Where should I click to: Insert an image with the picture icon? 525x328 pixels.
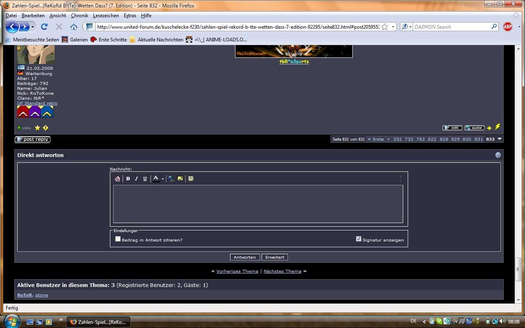click(x=180, y=179)
